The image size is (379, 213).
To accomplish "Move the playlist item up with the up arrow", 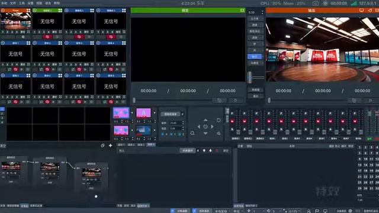I will tap(204, 150).
